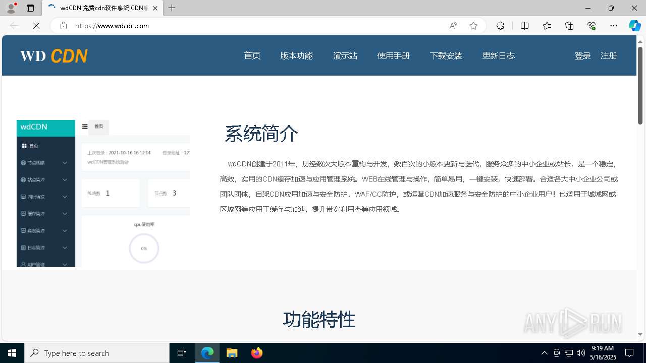646x363 pixels.
Task: Open 使用手册 menu item
Action: click(x=394, y=56)
